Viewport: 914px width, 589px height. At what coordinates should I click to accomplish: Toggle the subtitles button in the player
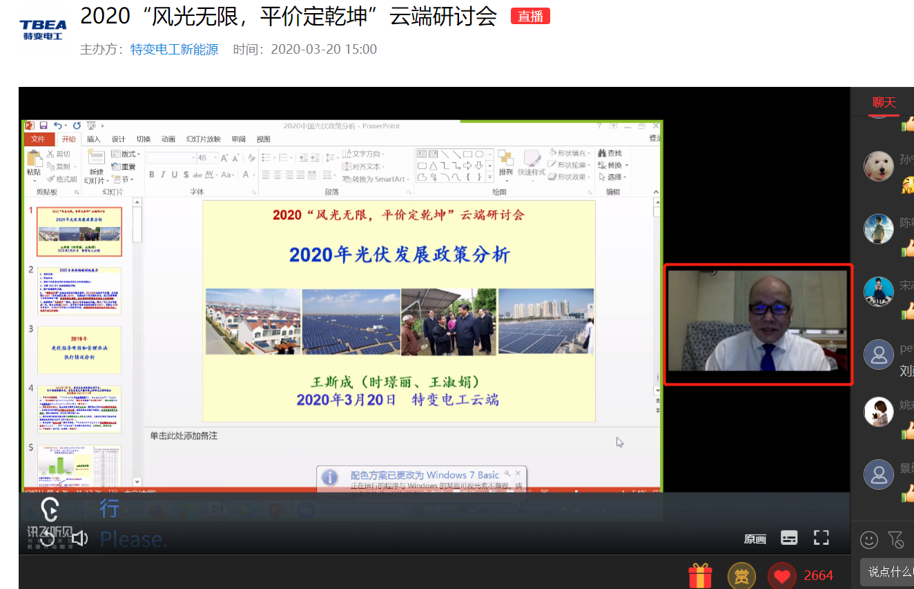[789, 538]
